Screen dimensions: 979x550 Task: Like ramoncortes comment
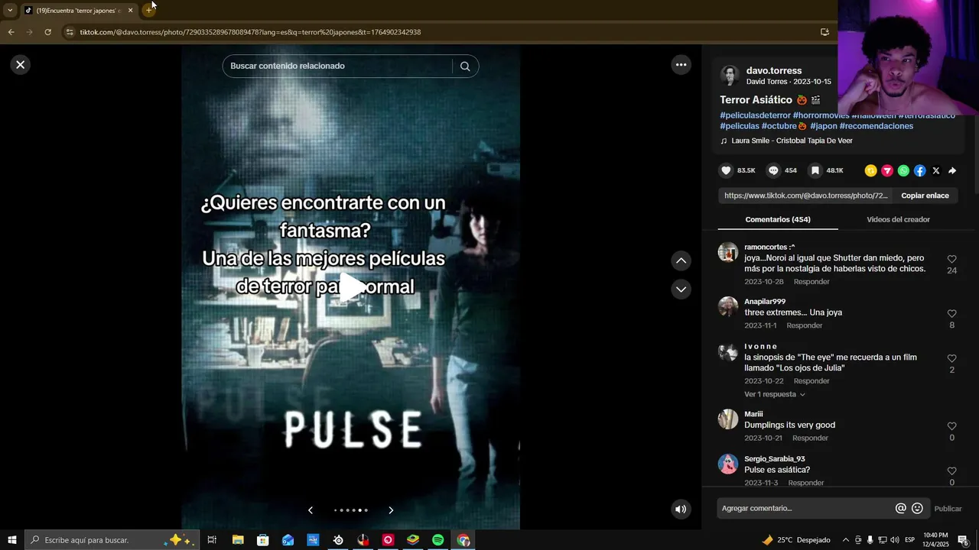click(951, 260)
